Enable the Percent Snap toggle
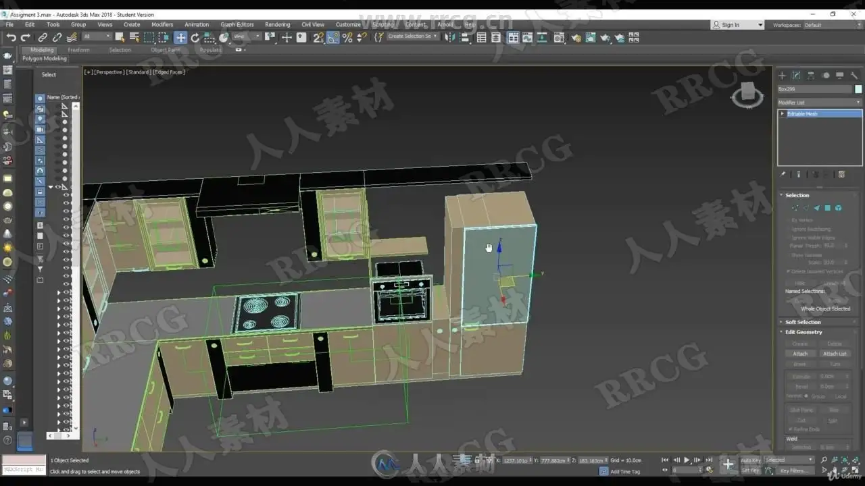Screen dimensions: 865x486 pos(347,38)
